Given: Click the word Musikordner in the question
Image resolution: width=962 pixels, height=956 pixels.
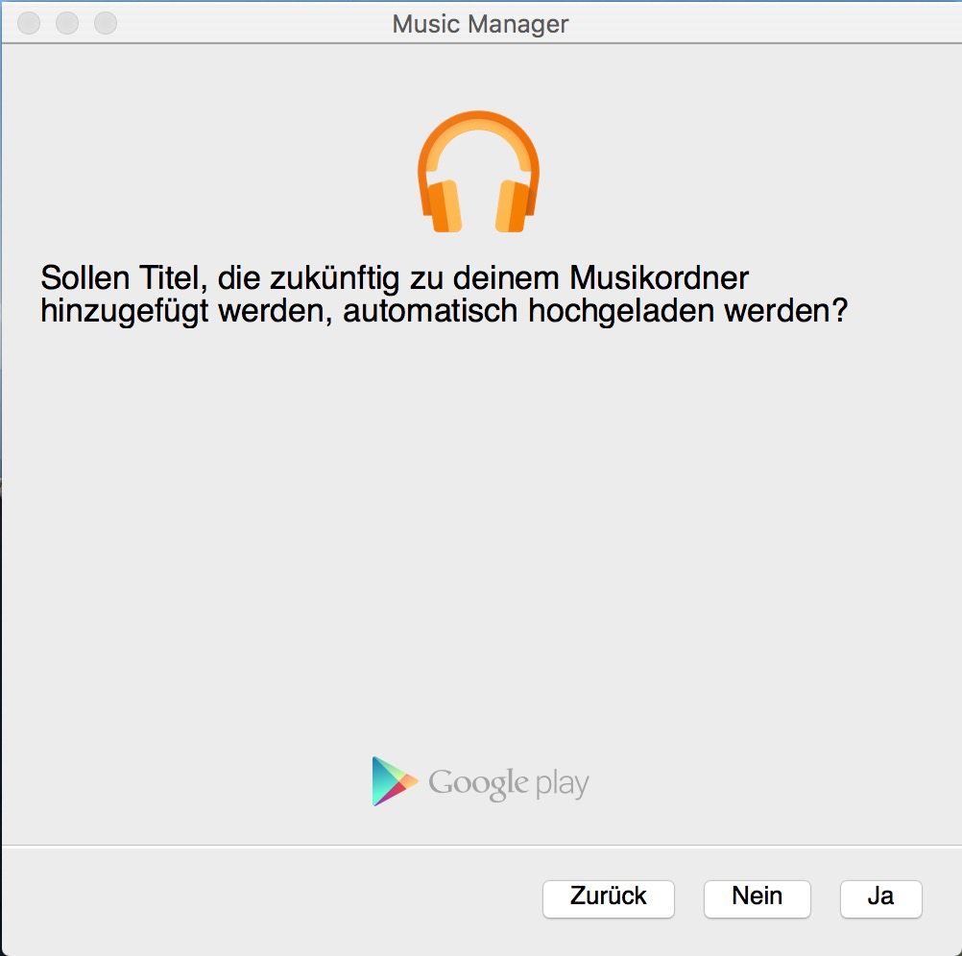Looking at the screenshot, I should (x=660, y=279).
